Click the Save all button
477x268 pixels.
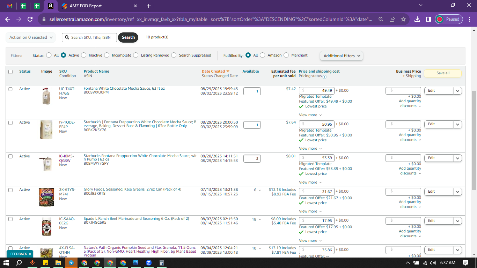[x=443, y=73]
